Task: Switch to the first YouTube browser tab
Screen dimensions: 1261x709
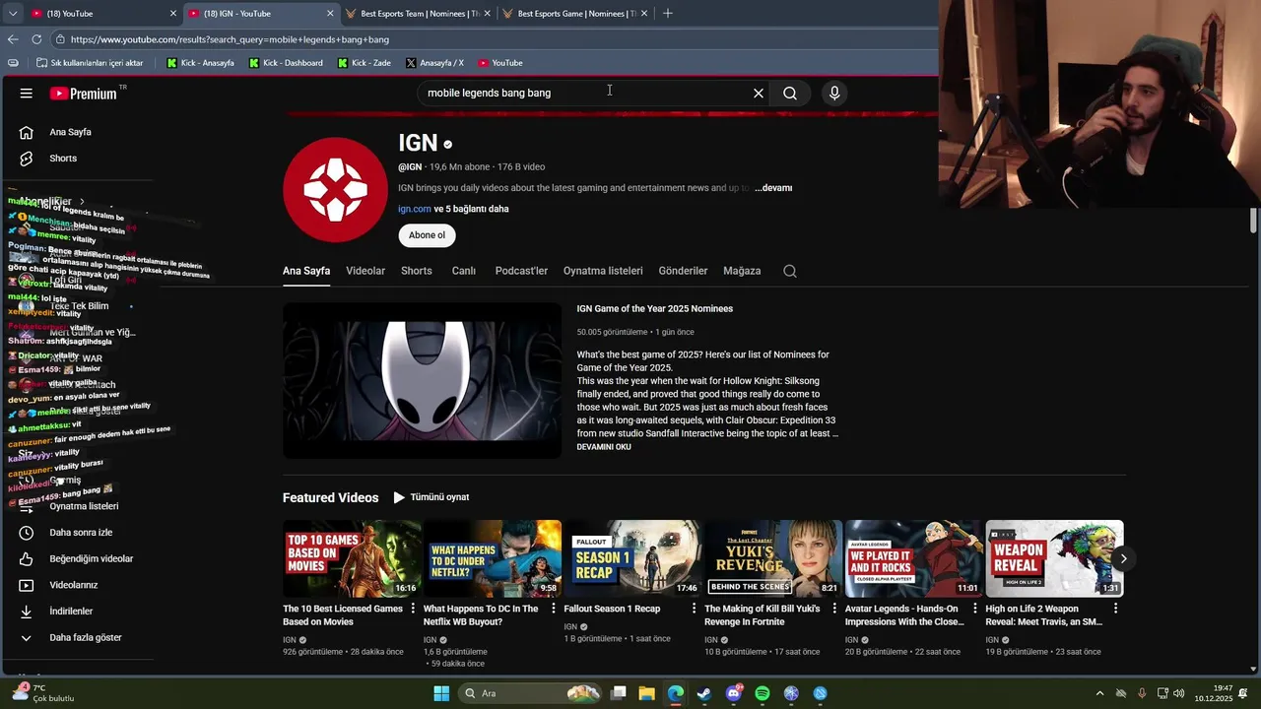Action: [103, 13]
